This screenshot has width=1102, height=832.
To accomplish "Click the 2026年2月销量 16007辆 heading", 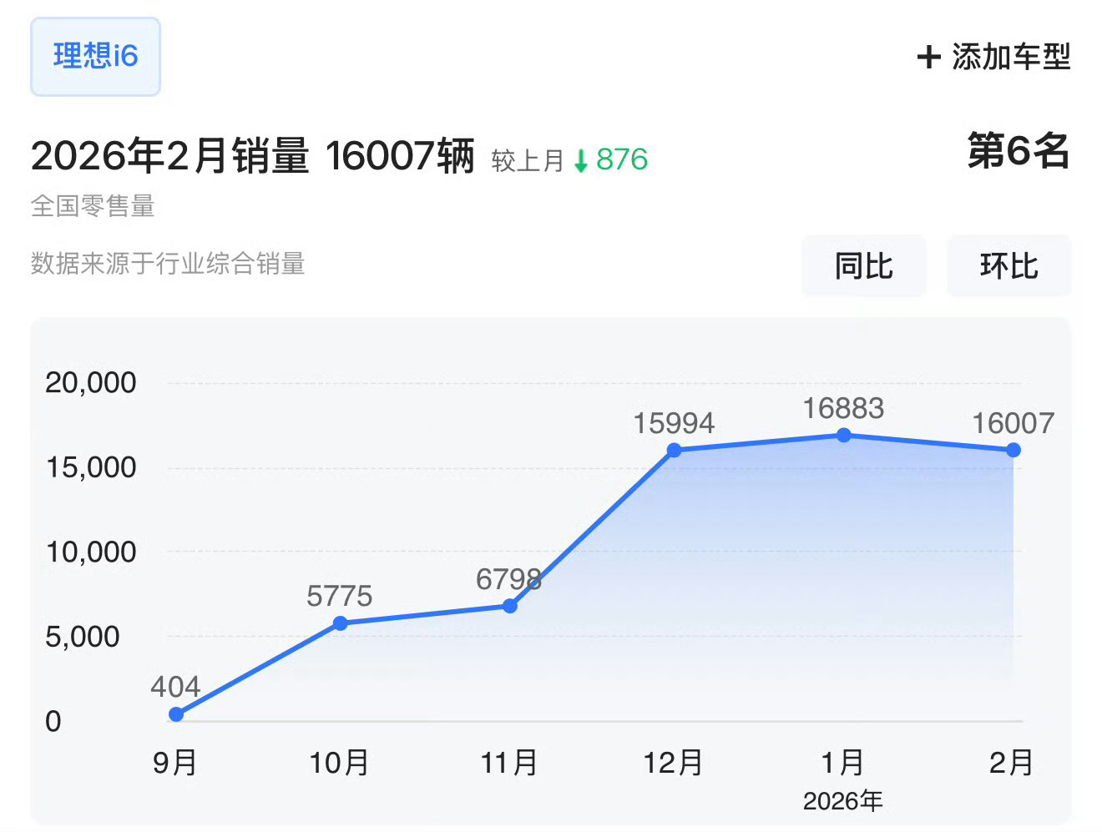I will (x=253, y=156).
